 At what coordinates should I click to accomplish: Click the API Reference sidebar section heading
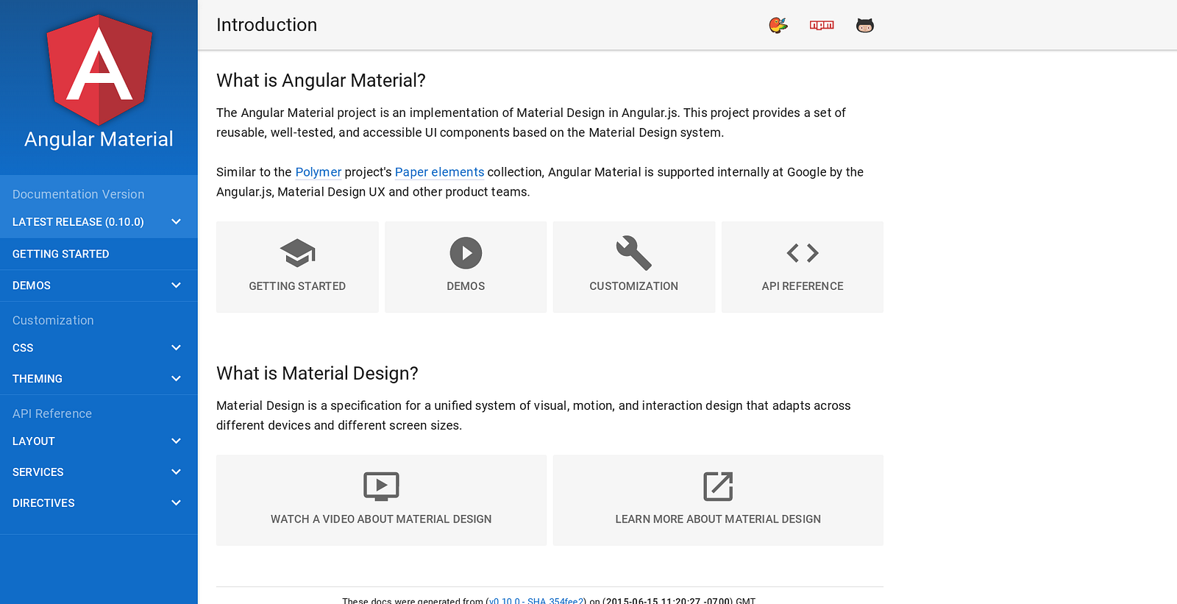[x=52, y=414]
